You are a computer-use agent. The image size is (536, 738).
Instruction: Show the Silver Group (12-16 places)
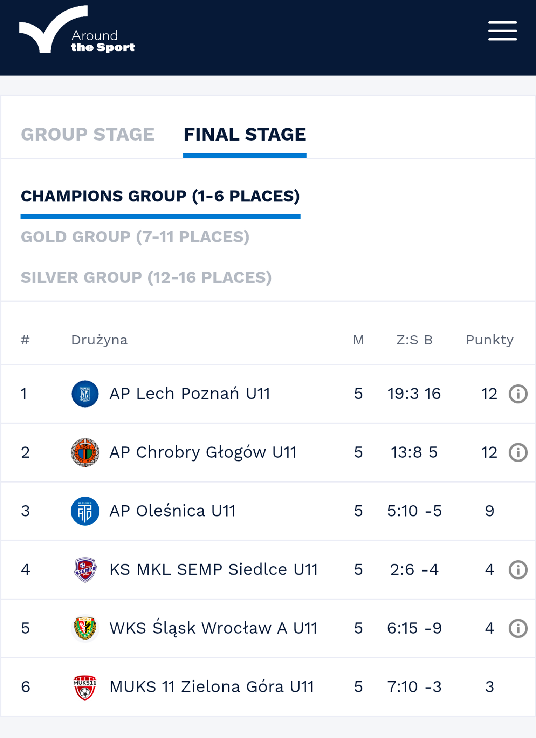point(146,278)
